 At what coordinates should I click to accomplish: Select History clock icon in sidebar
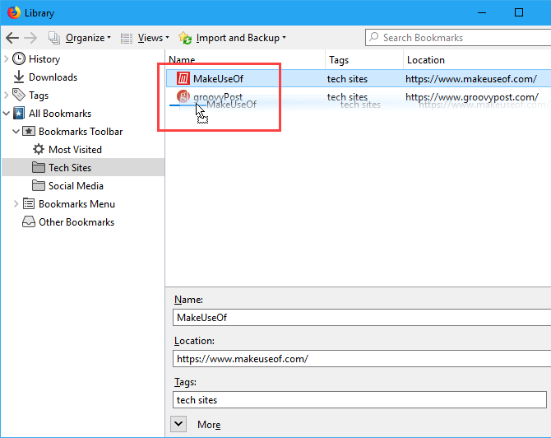click(19, 59)
